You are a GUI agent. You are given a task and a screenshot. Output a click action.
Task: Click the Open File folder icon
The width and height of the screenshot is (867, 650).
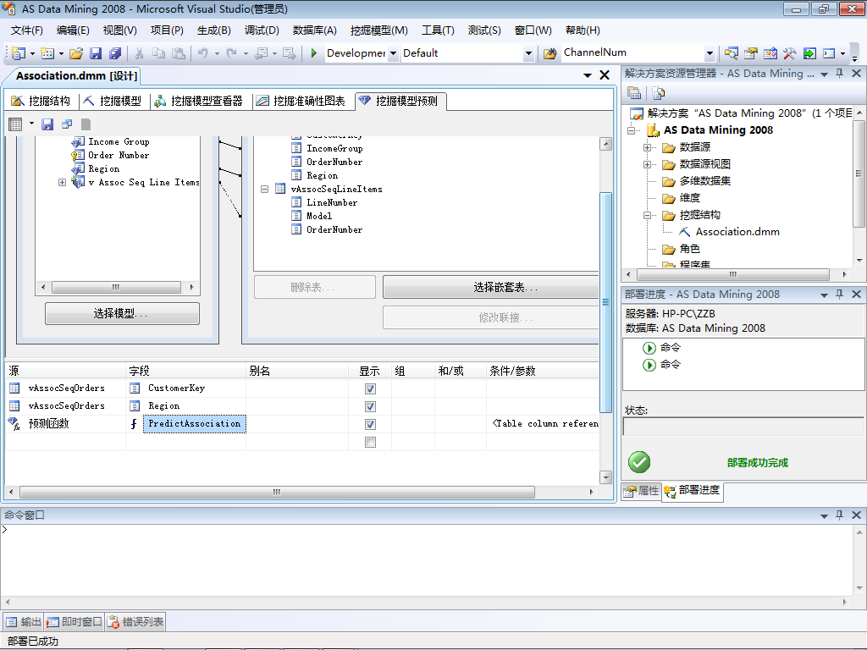pyautogui.click(x=76, y=53)
